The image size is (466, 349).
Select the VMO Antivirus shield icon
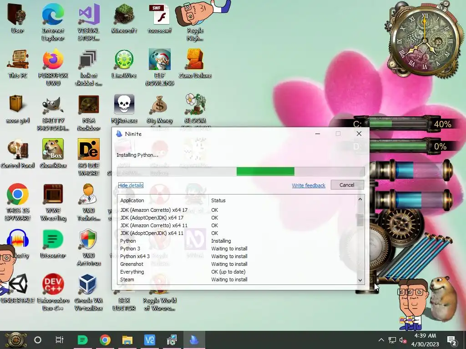pos(89,248)
